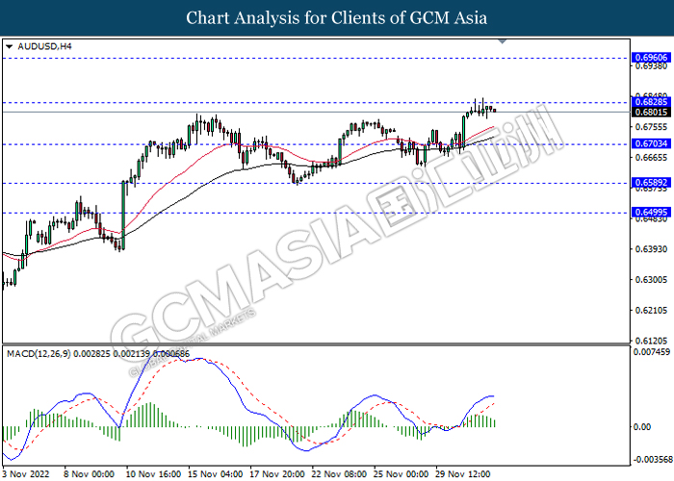Image resolution: width=674 pixels, height=481 pixels.
Task: Click the 0.61205 price axis value
Action: tap(652, 341)
